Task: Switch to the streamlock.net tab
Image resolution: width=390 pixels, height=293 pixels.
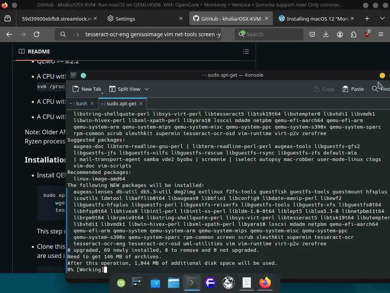Action: [56, 19]
